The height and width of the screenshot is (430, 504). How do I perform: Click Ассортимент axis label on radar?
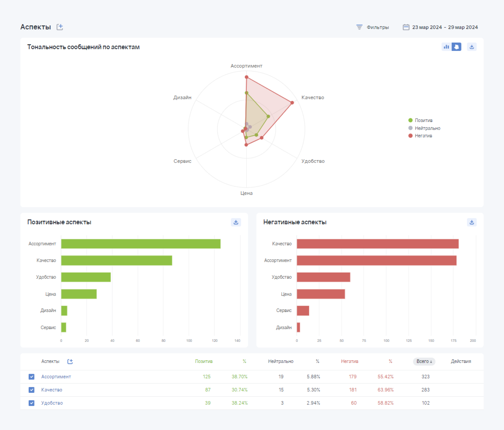[246, 66]
